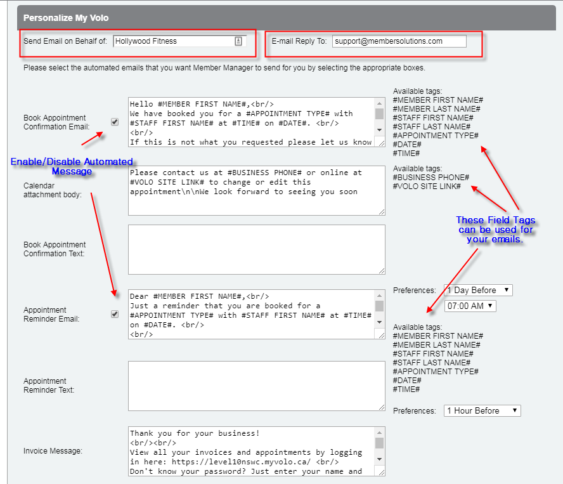Screen dimensions: 563x484
Task: Click into the E-mail Reply To field
Action: coord(399,41)
